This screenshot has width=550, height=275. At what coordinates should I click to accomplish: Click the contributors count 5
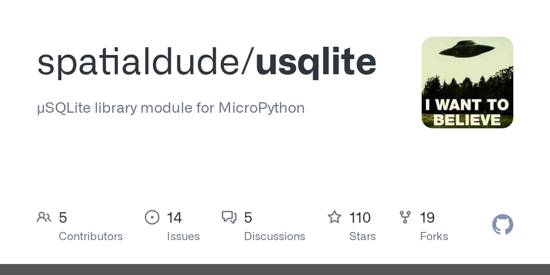[x=63, y=218]
